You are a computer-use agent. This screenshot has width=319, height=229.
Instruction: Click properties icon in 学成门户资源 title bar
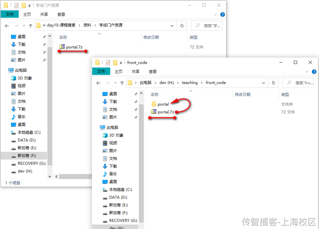coord(16,5)
